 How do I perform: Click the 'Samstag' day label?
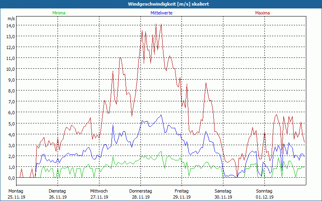pyautogui.click(x=223, y=191)
